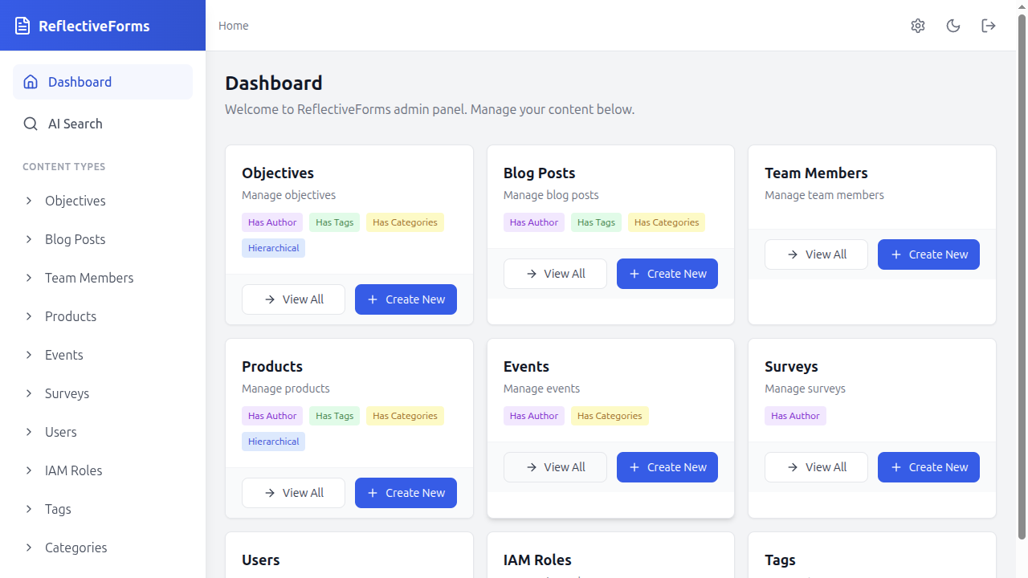Click Hierarchical badge on Objectives card
The height and width of the screenshot is (578, 1028).
pyautogui.click(x=273, y=248)
